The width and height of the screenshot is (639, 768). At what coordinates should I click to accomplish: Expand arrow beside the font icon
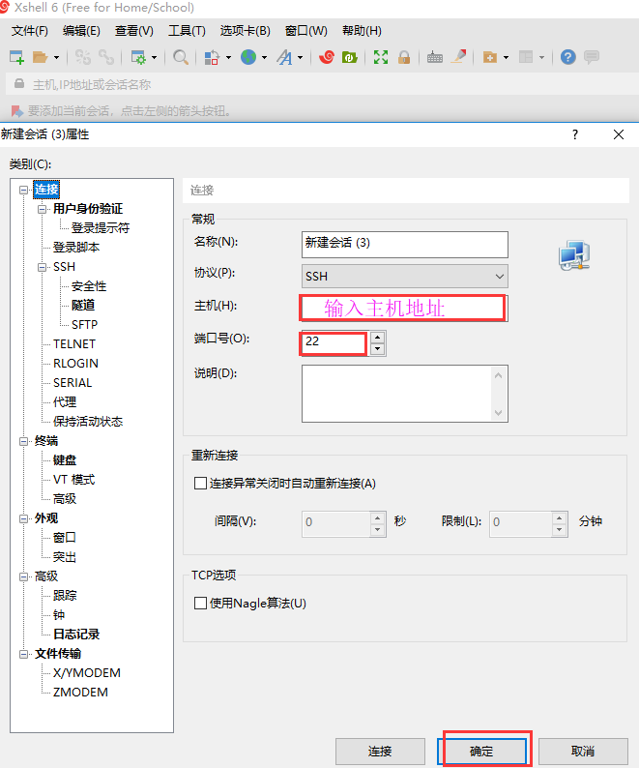coord(300,58)
